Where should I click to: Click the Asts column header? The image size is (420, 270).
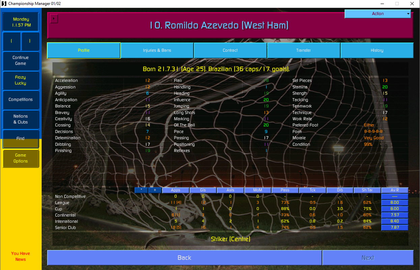pos(230,190)
